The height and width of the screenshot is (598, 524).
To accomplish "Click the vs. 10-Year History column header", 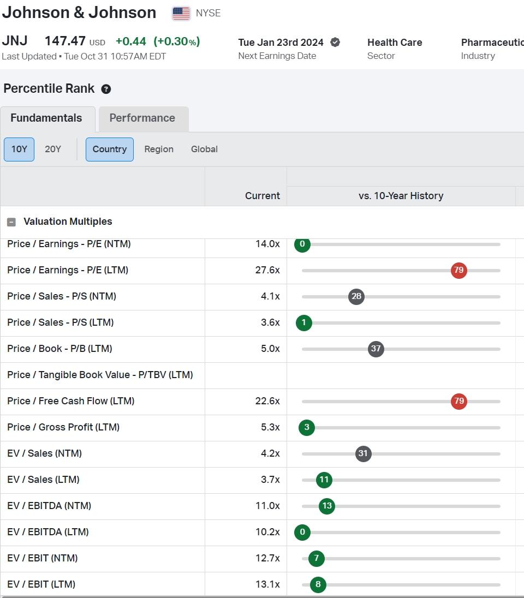I will (401, 196).
